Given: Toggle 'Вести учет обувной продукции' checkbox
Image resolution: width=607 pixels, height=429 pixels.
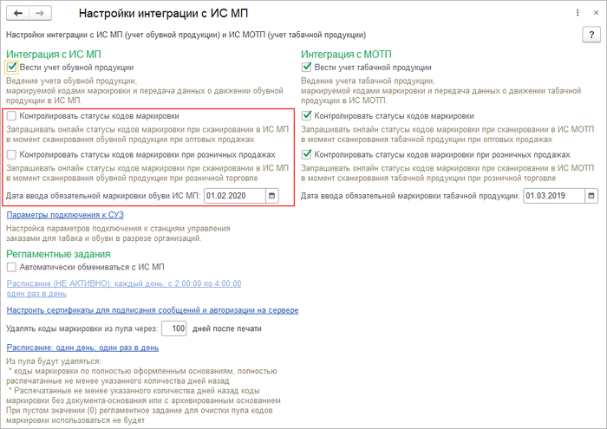Looking at the screenshot, I should tap(11, 67).
